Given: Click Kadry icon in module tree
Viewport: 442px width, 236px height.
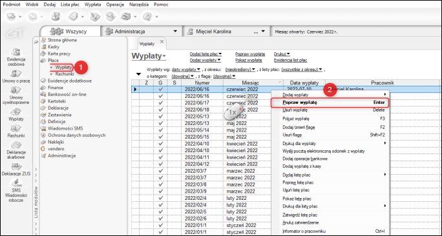Looking at the screenshot, I should 43,46.
